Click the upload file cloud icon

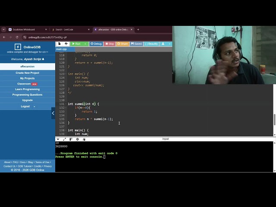point(66,44)
